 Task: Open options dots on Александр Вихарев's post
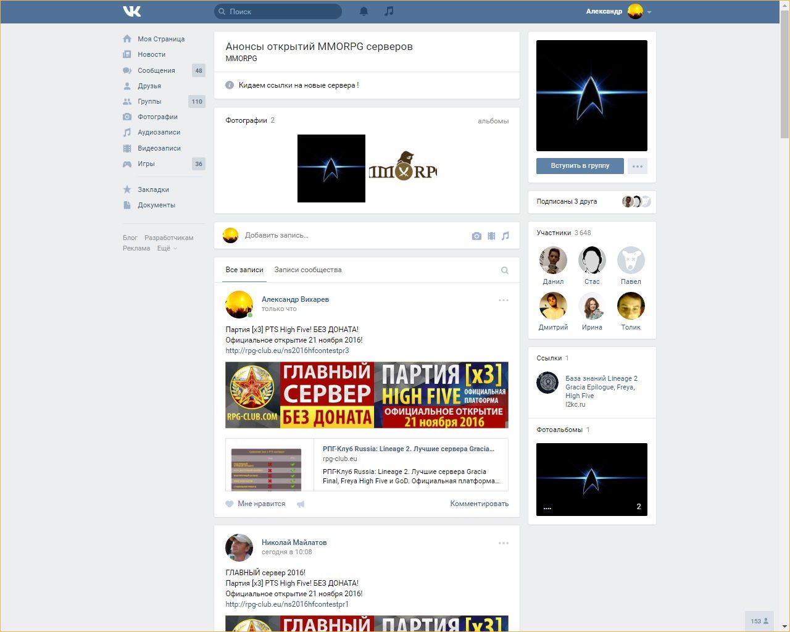(504, 300)
